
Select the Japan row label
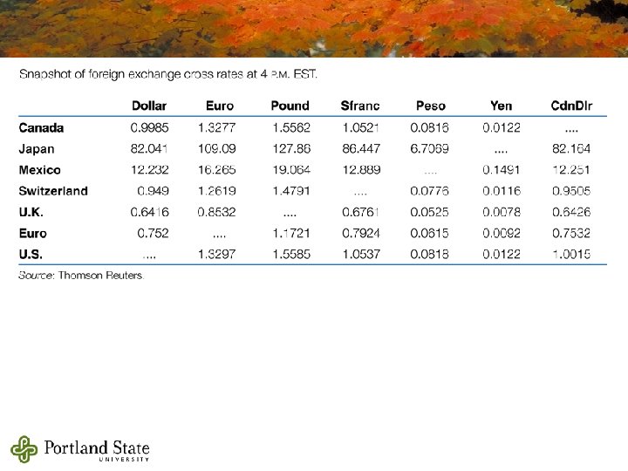click(37, 148)
